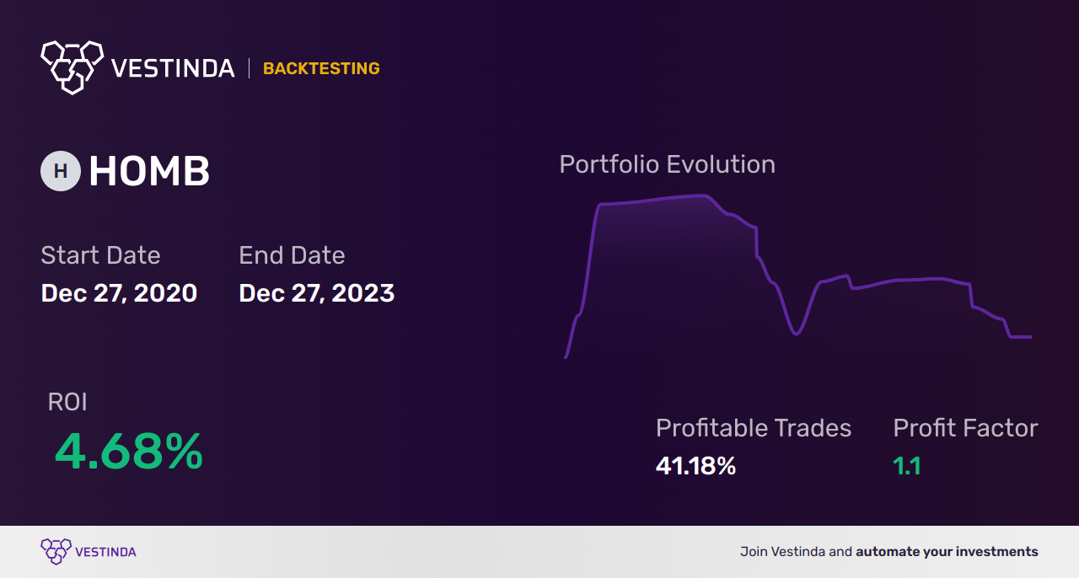Click the Start Date label

click(x=100, y=255)
